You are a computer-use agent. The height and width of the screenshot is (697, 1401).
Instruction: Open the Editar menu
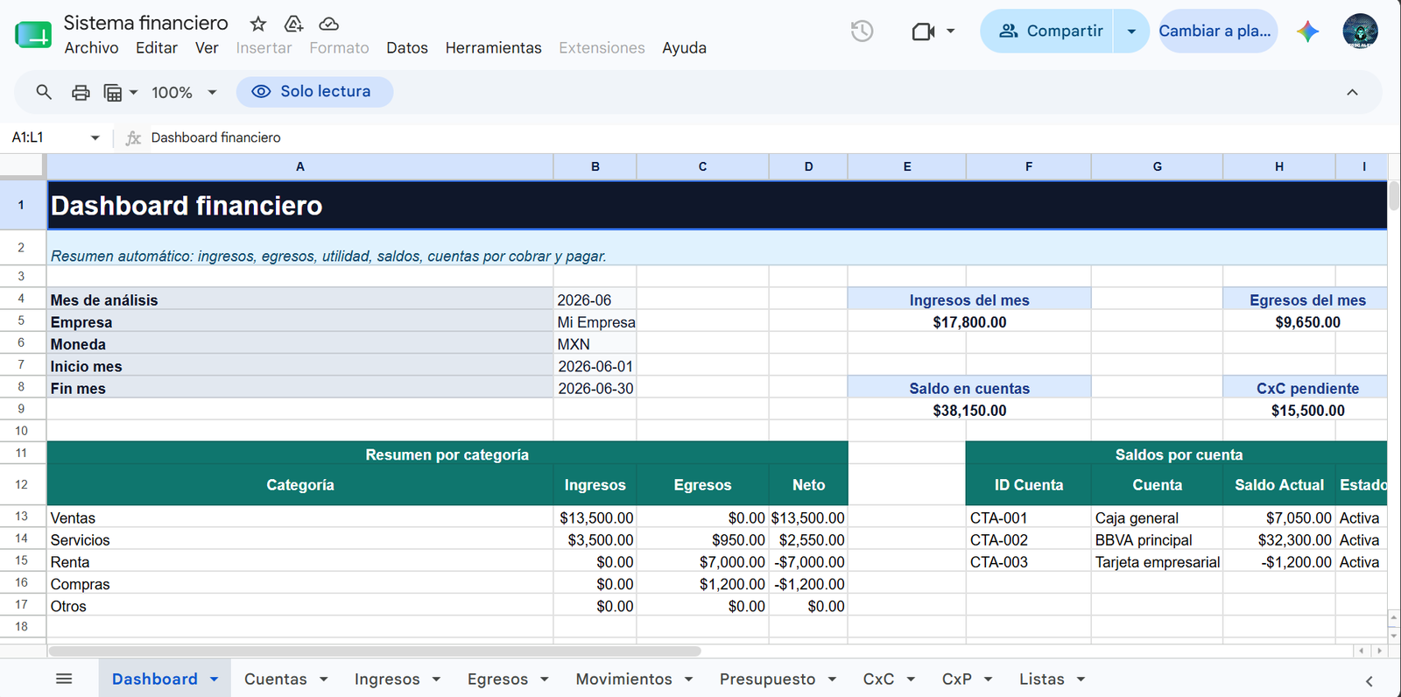[x=157, y=48]
